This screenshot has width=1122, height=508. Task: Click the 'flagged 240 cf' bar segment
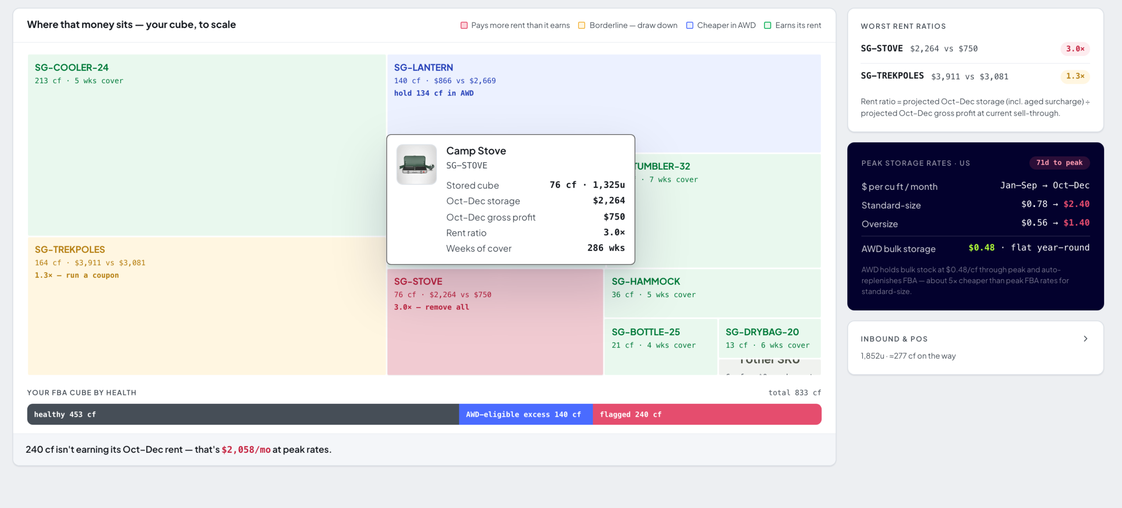coord(707,414)
